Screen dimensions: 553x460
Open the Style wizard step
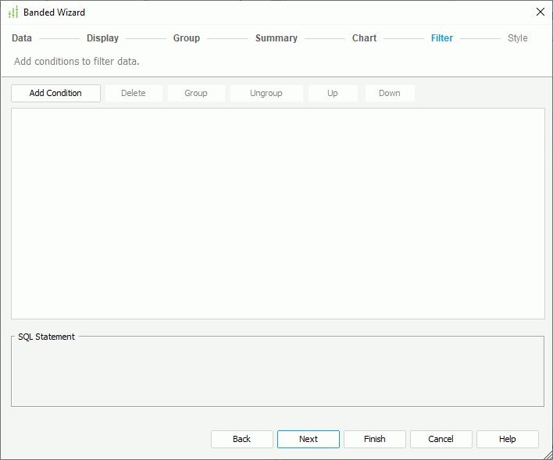(x=517, y=38)
